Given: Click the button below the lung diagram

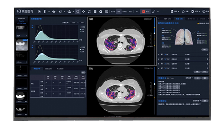Looking at the screenshot, I should [205, 50].
